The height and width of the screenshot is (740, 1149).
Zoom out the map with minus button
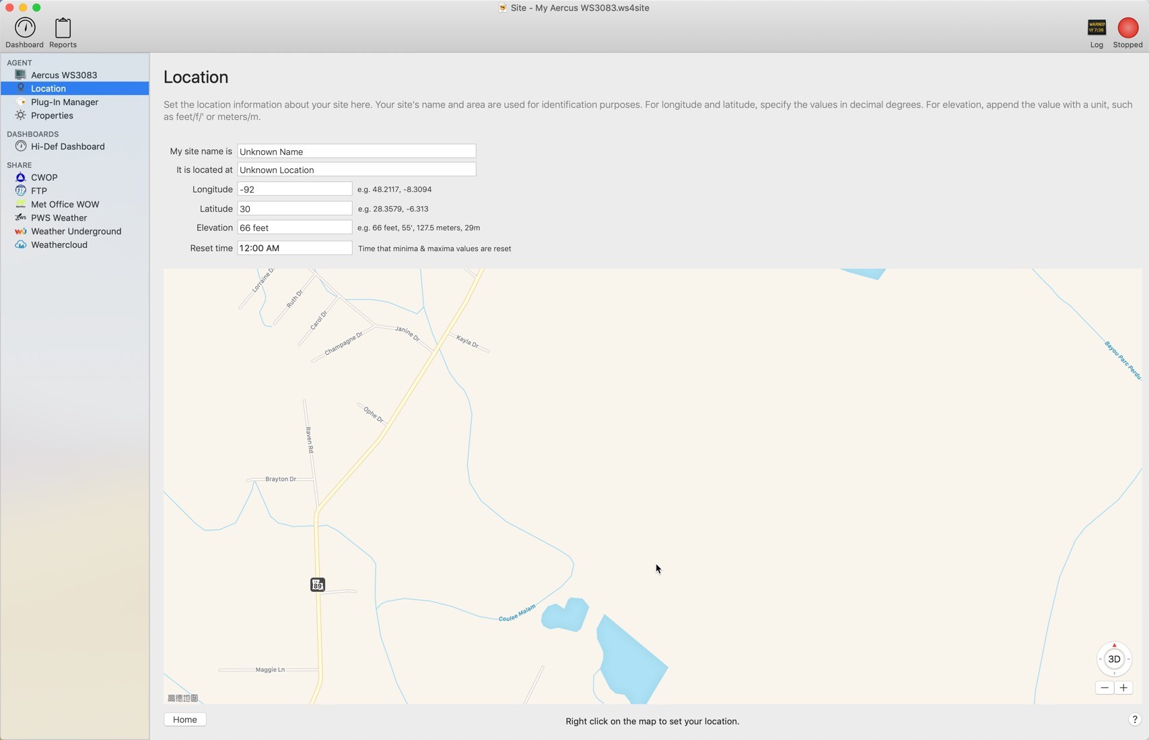(x=1105, y=687)
